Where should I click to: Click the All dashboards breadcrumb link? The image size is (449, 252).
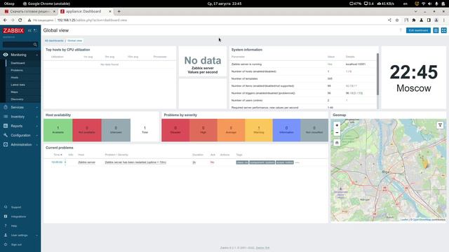(54, 41)
